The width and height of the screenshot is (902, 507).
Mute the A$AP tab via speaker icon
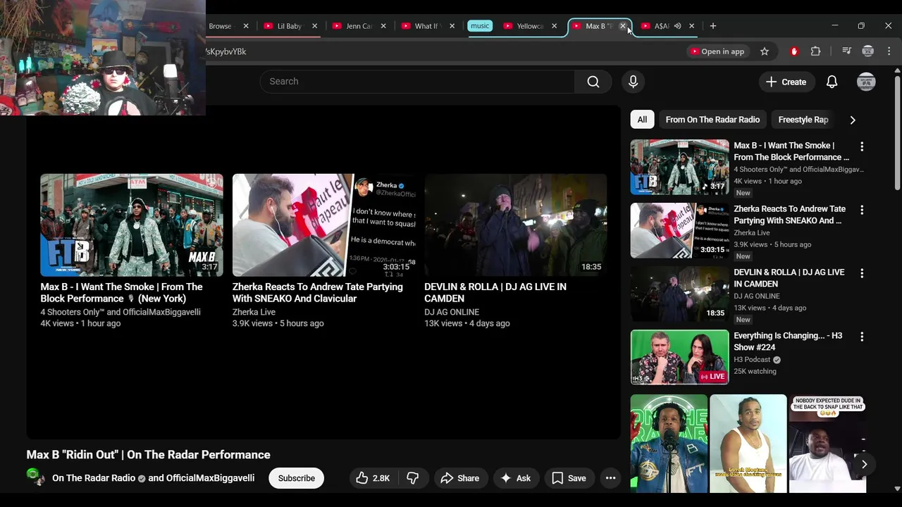coord(677,26)
